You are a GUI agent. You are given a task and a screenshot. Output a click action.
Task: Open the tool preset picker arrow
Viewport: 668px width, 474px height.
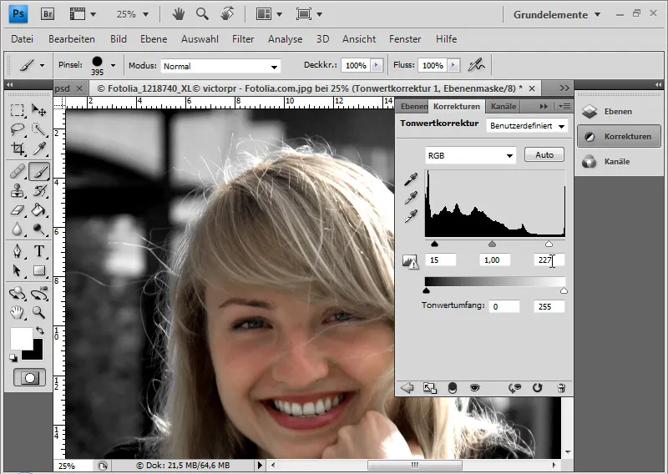[x=42, y=66]
